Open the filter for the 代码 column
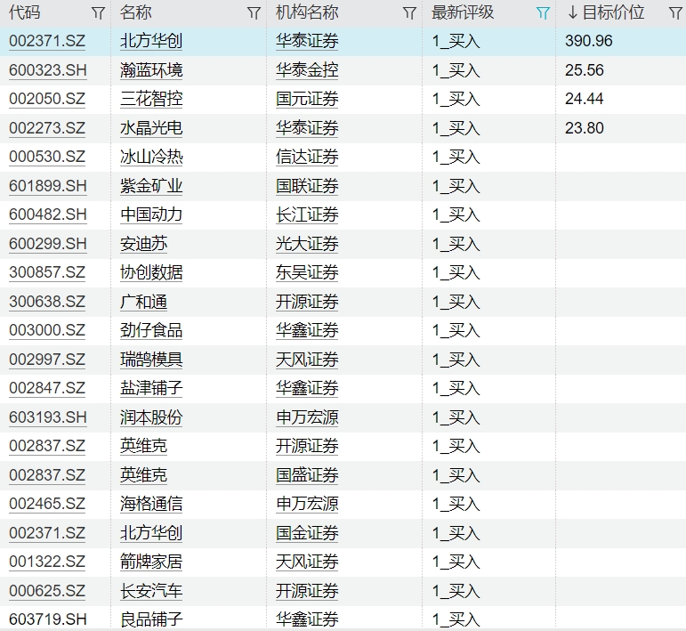 (x=98, y=13)
